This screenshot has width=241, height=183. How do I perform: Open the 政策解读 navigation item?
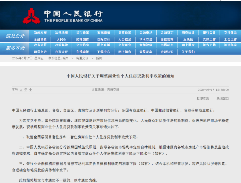point(61,45)
